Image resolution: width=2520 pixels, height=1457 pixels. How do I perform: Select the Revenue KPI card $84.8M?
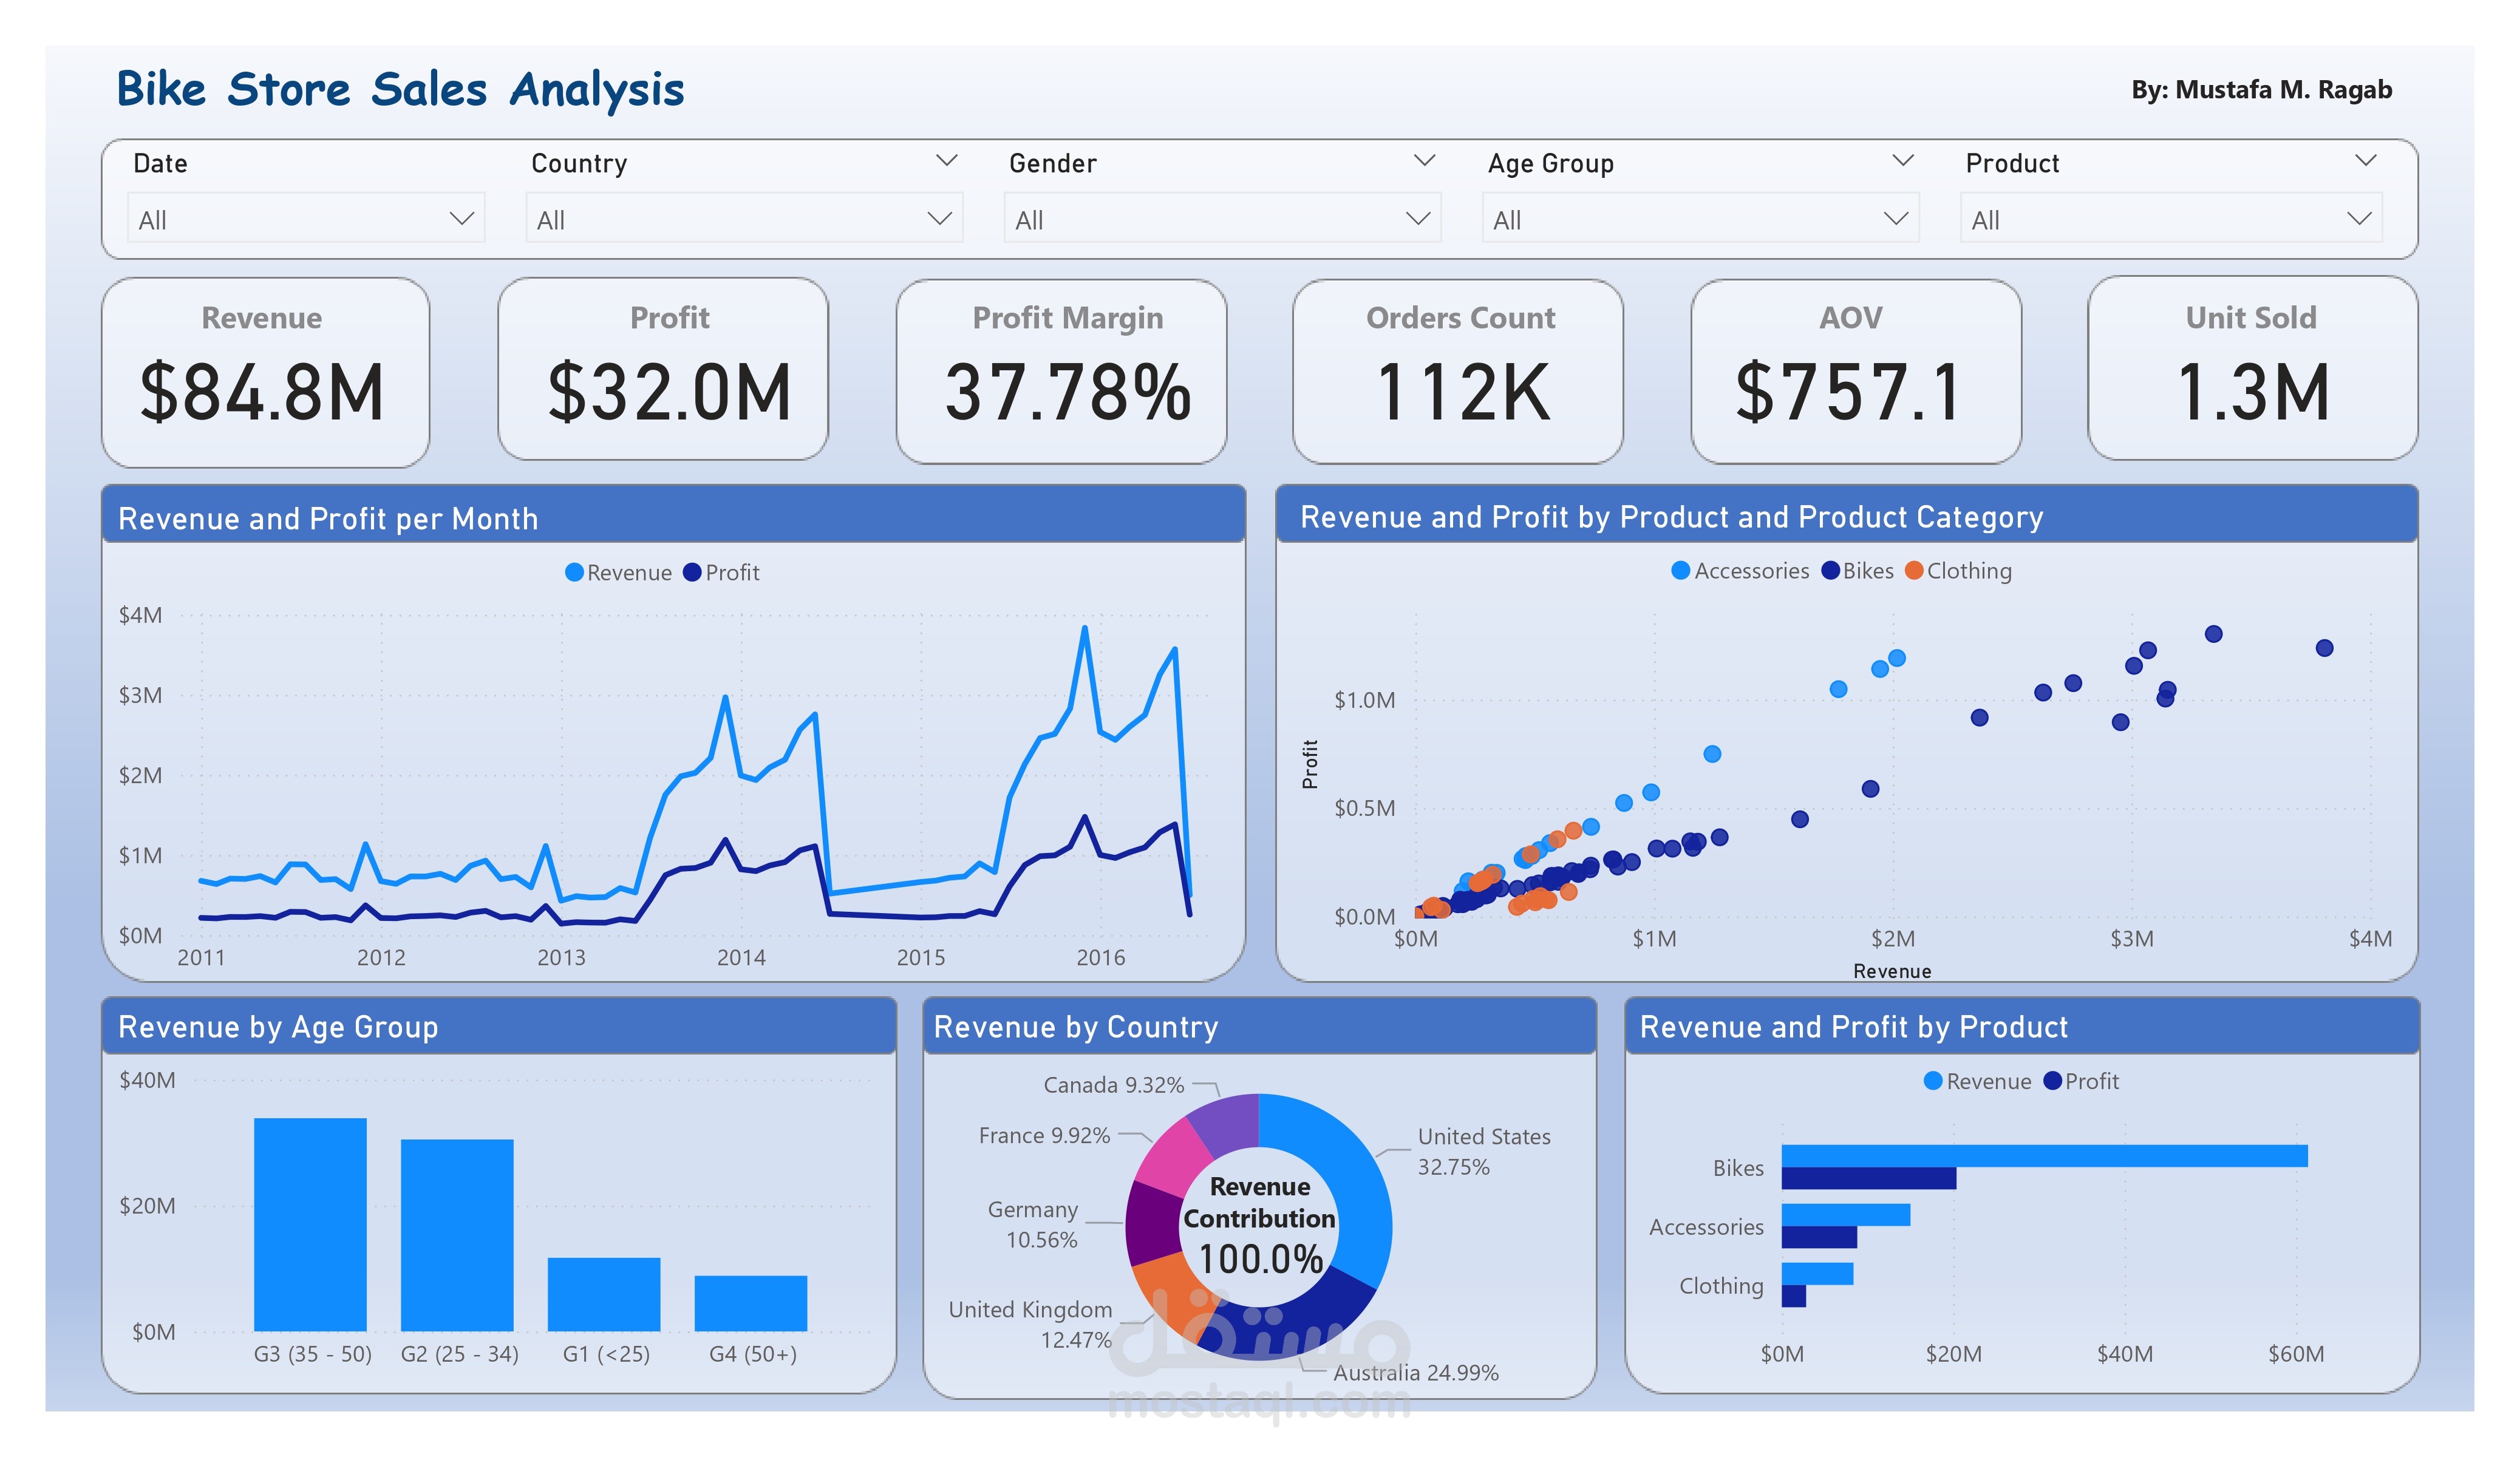pos(265,372)
